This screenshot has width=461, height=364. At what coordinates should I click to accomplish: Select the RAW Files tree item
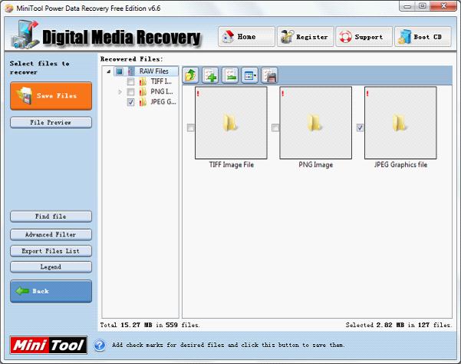coord(153,71)
